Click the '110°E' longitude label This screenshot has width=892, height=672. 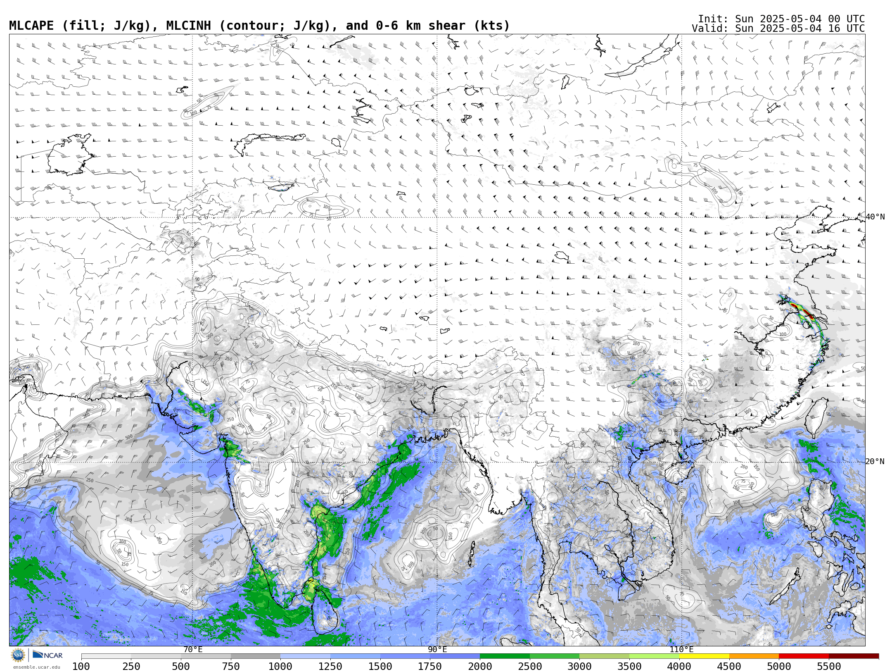[x=681, y=649]
